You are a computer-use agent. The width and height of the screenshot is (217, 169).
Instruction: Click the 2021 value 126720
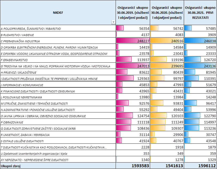tap(210, 60)
